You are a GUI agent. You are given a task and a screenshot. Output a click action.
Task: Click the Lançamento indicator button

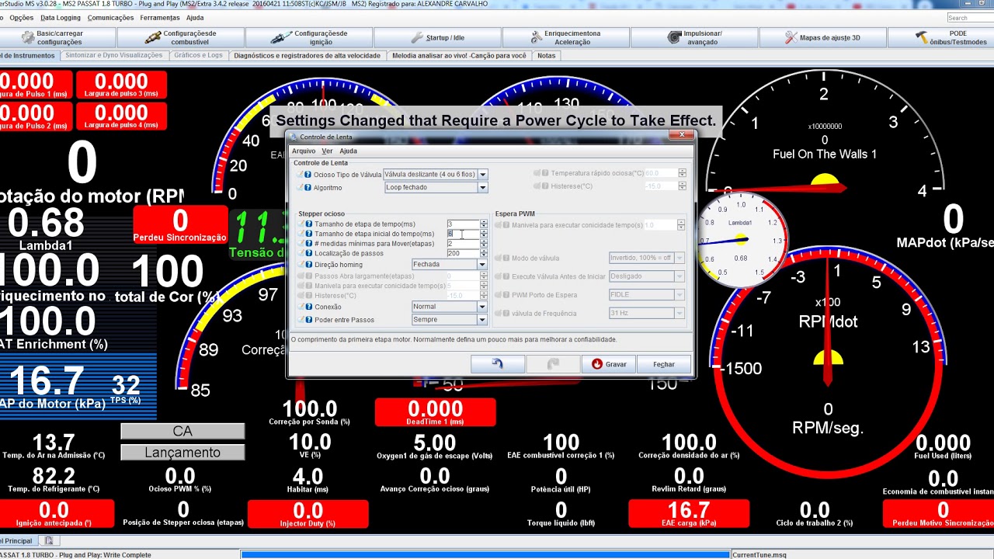[182, 452]
